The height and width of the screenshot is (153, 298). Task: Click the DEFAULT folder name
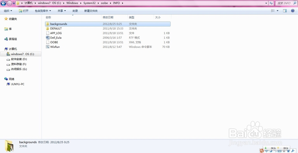click(x=56, y=29)
